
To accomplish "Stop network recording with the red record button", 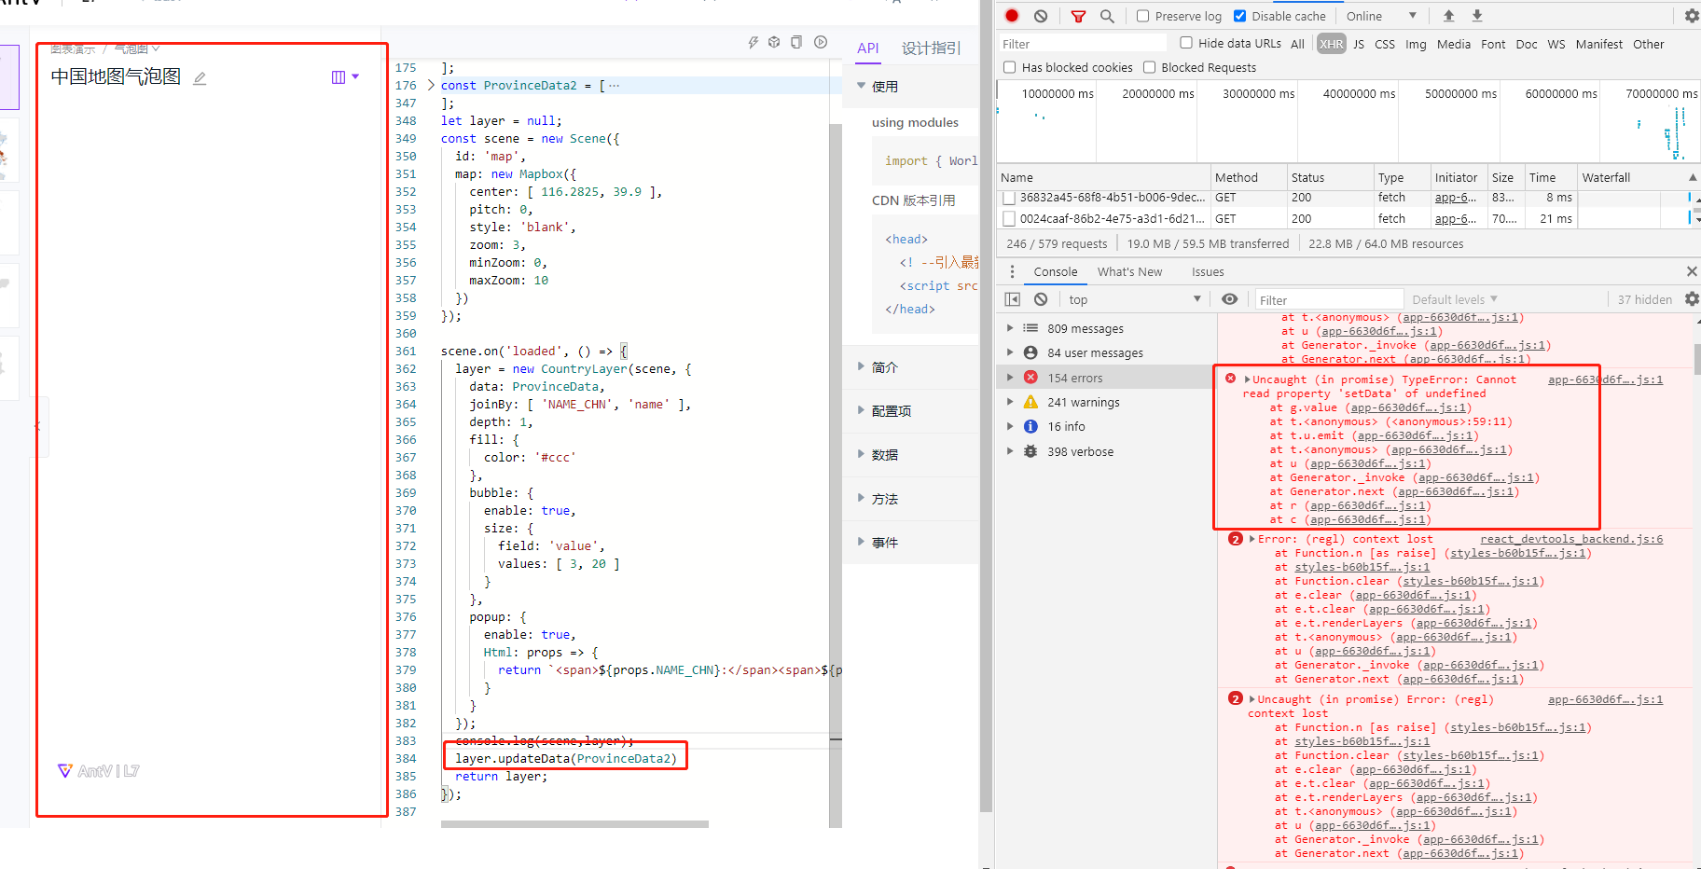I will click(x=1011, y=16).
